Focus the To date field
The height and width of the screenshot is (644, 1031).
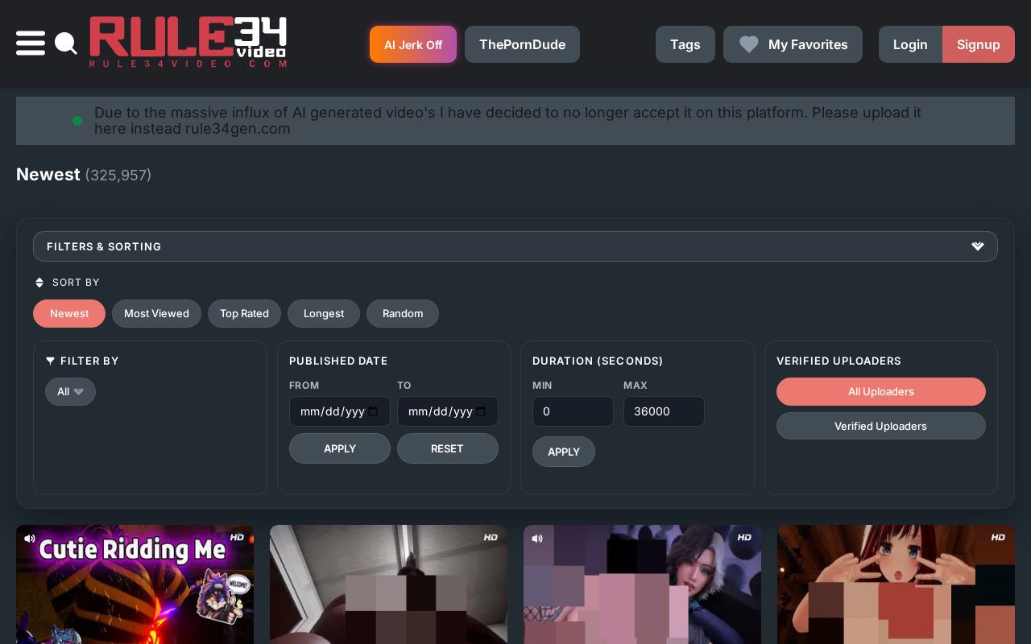(448, 411)
